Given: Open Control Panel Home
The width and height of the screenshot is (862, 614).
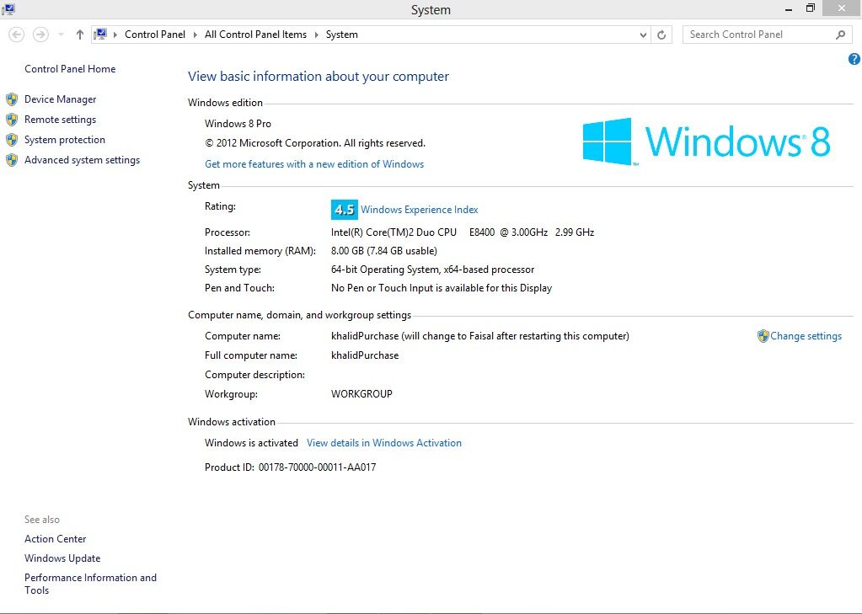Looking at the screenshot, I should (70, 69).
